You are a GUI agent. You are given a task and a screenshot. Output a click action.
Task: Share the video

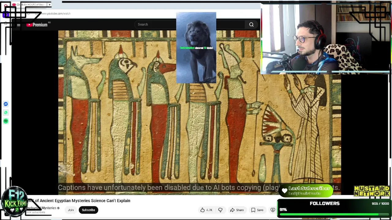(x=237, y=210)
